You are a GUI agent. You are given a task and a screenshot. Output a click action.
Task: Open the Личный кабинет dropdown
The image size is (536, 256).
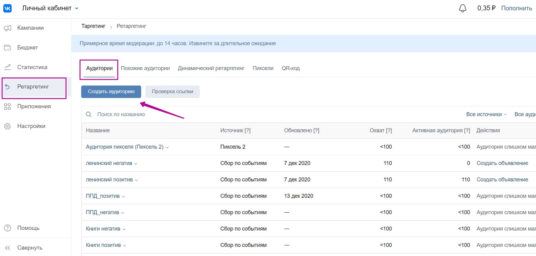point(50,8)
